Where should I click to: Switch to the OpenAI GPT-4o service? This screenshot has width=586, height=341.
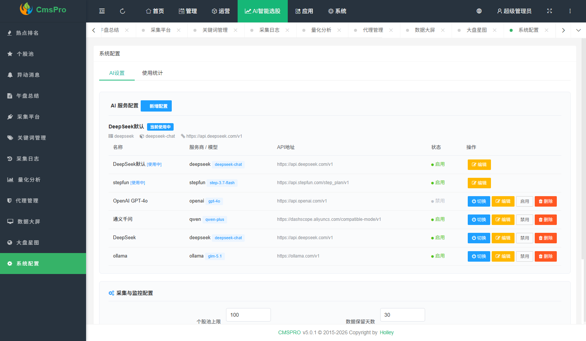click(x=479, y=201)
